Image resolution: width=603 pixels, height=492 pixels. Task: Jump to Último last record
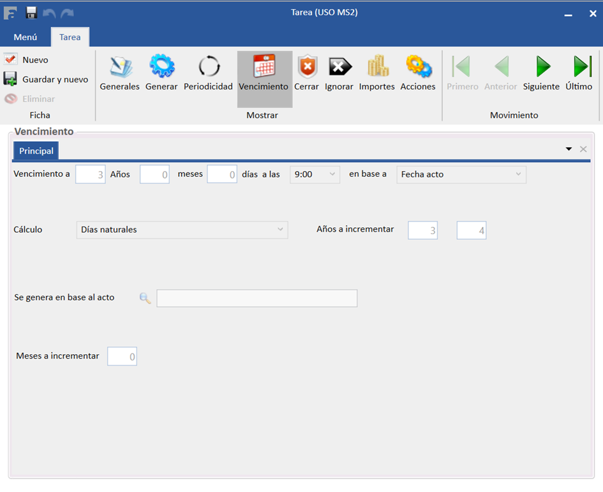(x=579, y=73)
